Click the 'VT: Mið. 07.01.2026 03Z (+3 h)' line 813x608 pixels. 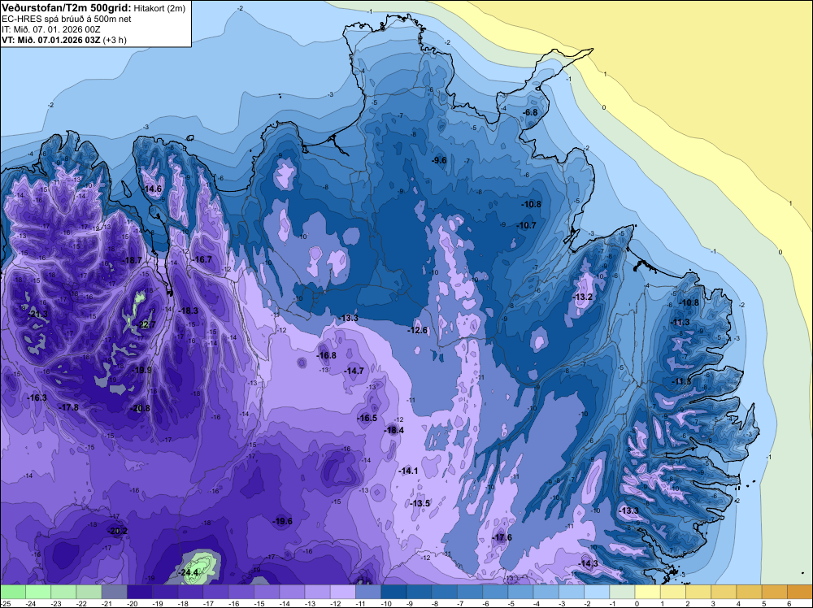coord(63,39)
